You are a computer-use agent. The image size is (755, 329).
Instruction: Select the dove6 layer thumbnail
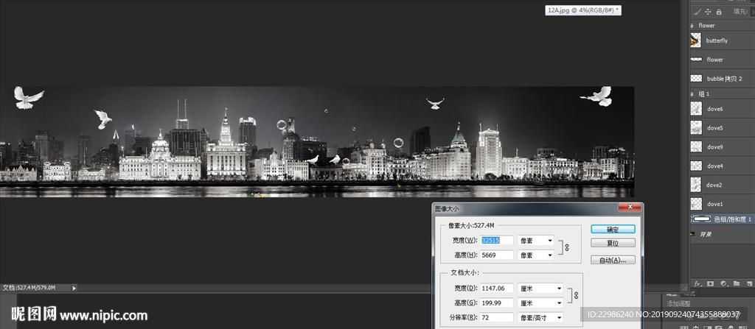click(696, 109)
